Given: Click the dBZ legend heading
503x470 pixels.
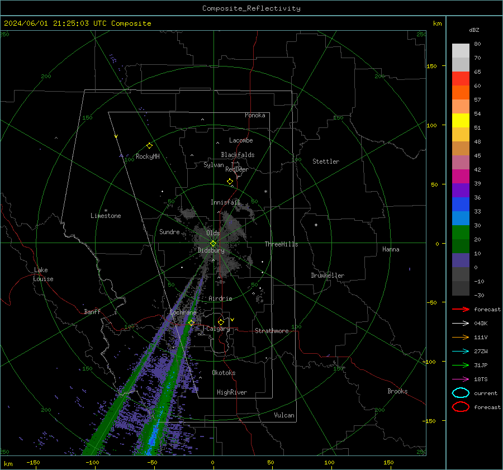Looking at the screenshot, I should coord(474,30).
